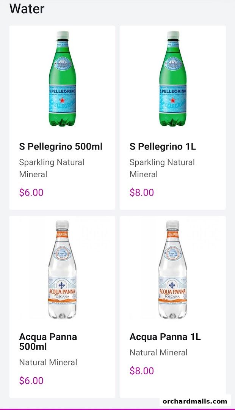The image size is (235, 410).
Task: Click the Acqua Panna 500ml bottle image
Action: tap(62, 270)
